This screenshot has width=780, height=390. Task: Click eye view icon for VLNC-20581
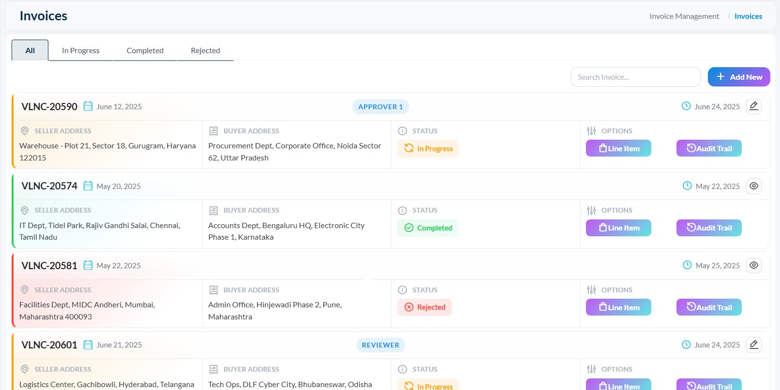point(753,265)
